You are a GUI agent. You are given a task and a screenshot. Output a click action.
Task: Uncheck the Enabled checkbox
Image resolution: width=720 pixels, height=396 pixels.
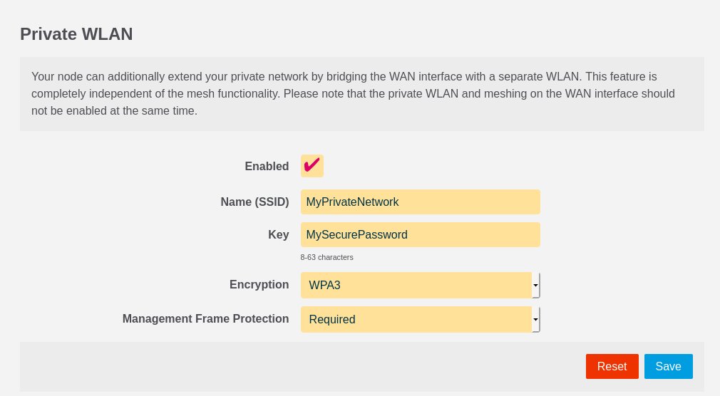click(x=312, y=166)
